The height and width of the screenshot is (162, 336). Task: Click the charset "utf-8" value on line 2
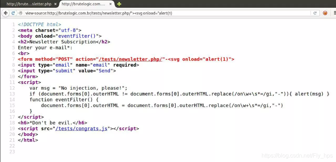click(68, 30)
